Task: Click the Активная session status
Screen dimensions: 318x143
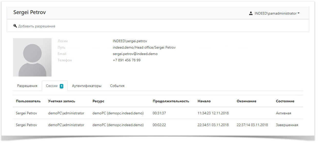Action: pos(283,113)
